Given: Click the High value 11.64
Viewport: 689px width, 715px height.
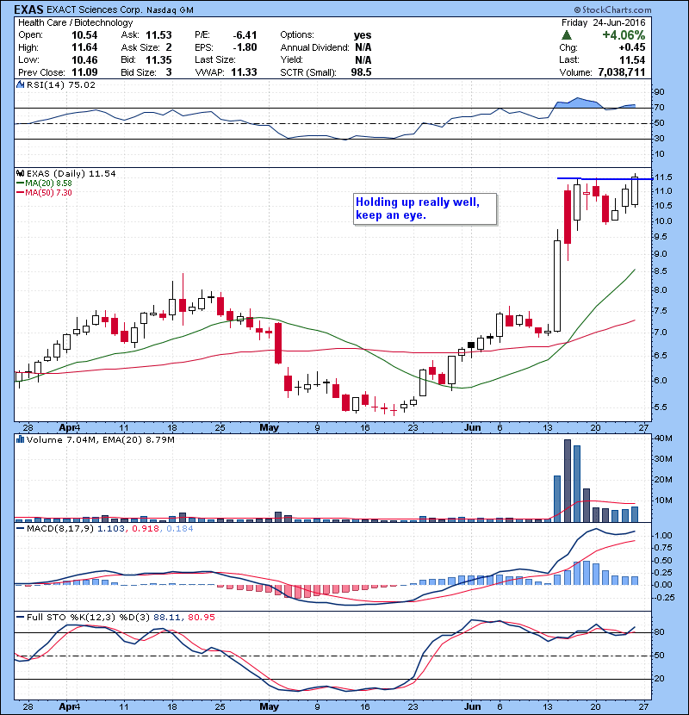Looking at the screenshot, I should [x=84, y=47].
